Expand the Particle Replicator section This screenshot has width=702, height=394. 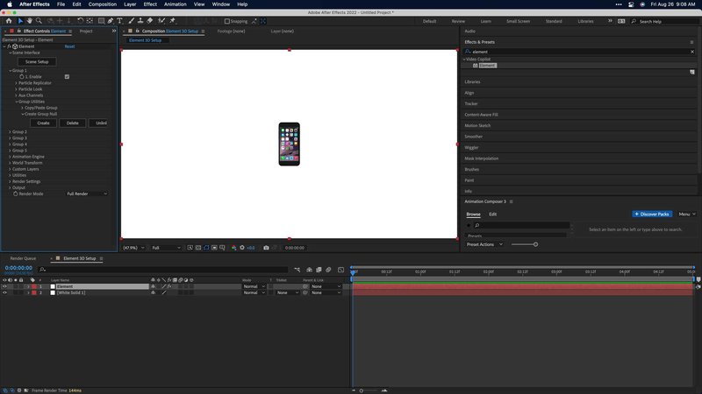(17, 83)
